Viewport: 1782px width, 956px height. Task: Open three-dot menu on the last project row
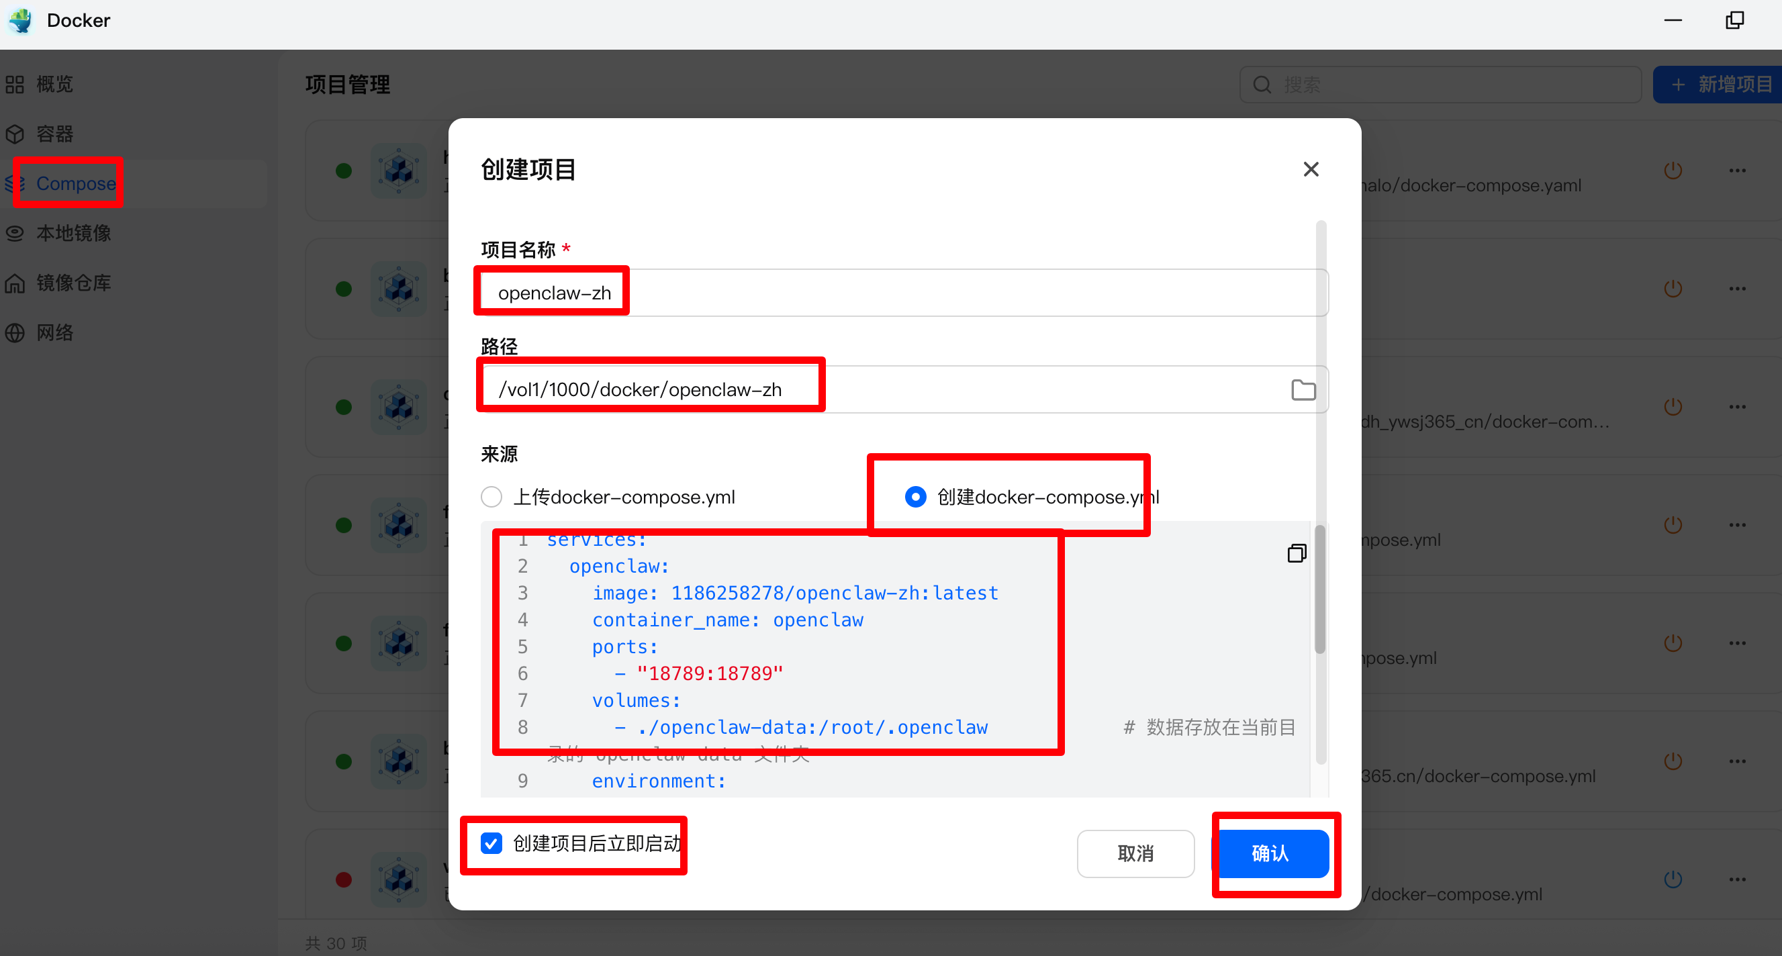1737,879
